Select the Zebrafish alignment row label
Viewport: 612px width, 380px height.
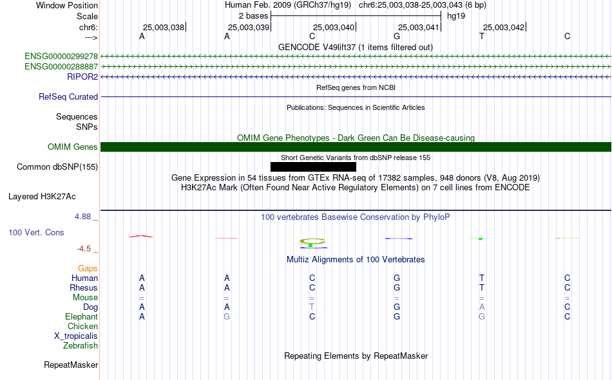(x=81, y=345)
